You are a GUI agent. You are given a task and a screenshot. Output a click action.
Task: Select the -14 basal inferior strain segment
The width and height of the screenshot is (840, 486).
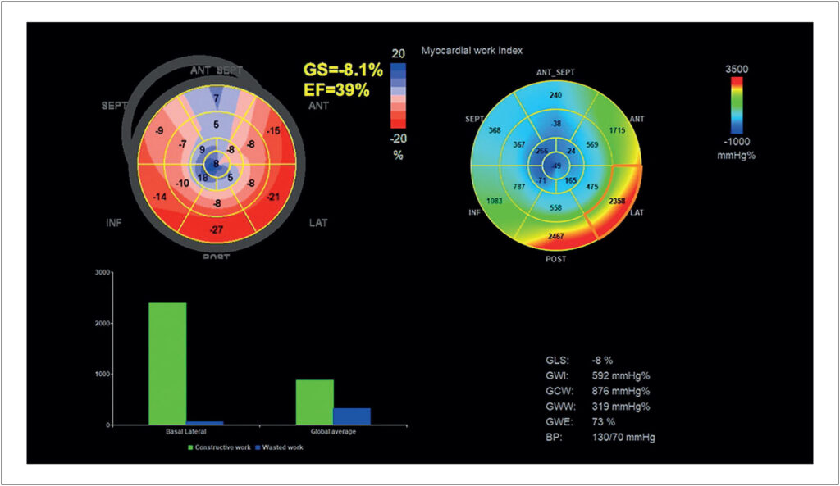tap(159, 197)
